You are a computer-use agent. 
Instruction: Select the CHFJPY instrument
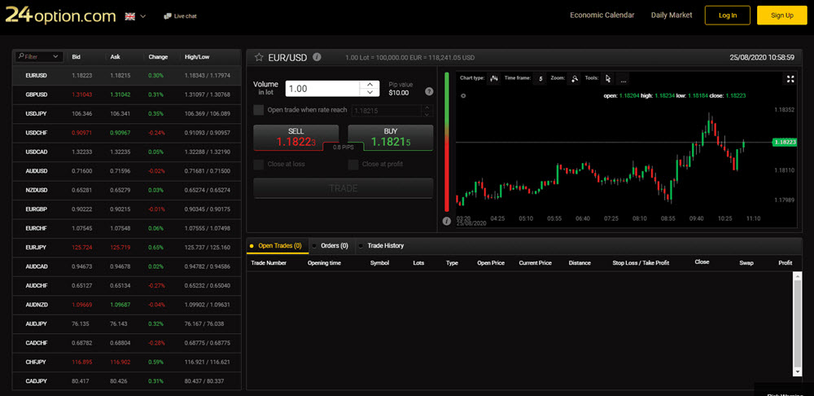tap(127, 362)
